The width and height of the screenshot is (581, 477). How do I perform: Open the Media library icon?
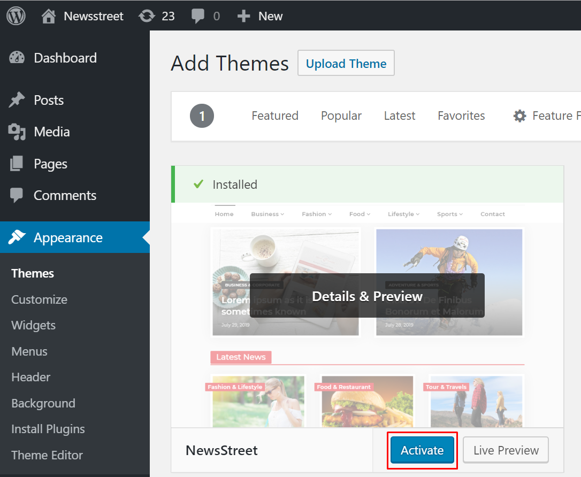click(x=17, y=132)
